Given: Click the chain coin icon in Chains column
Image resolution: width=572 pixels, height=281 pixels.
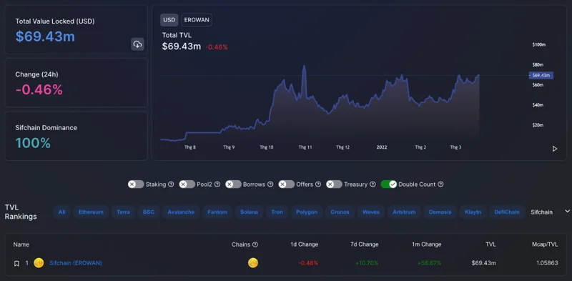Looking at the screenshot, I should tap(253, 262).
